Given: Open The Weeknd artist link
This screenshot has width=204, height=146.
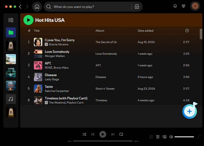Looking at the screenshot, I should (x=57, y=103).
